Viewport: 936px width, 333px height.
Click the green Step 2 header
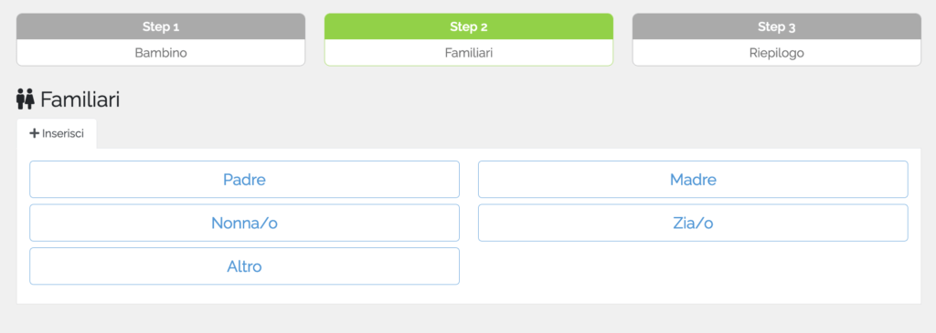pyautogui.click(x=469, y=26)
